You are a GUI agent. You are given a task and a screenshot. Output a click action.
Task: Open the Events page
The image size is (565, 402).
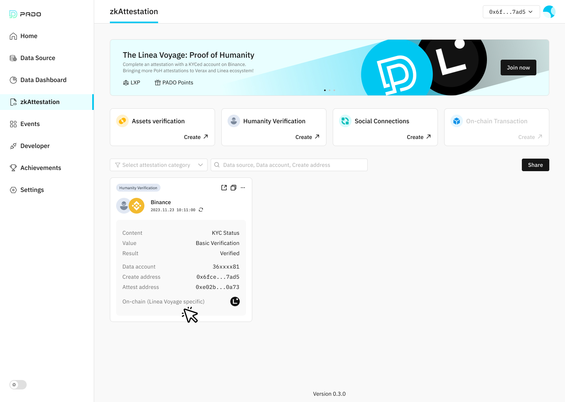[47, 124]
